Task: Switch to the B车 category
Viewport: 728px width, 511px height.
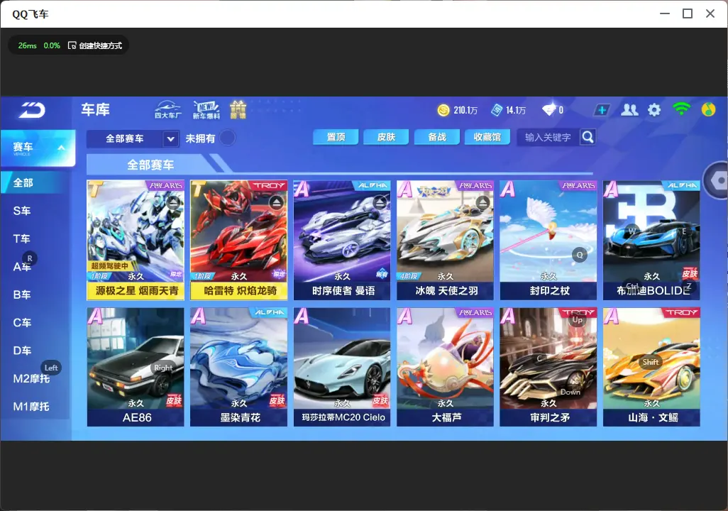Action: coord(22,295)
